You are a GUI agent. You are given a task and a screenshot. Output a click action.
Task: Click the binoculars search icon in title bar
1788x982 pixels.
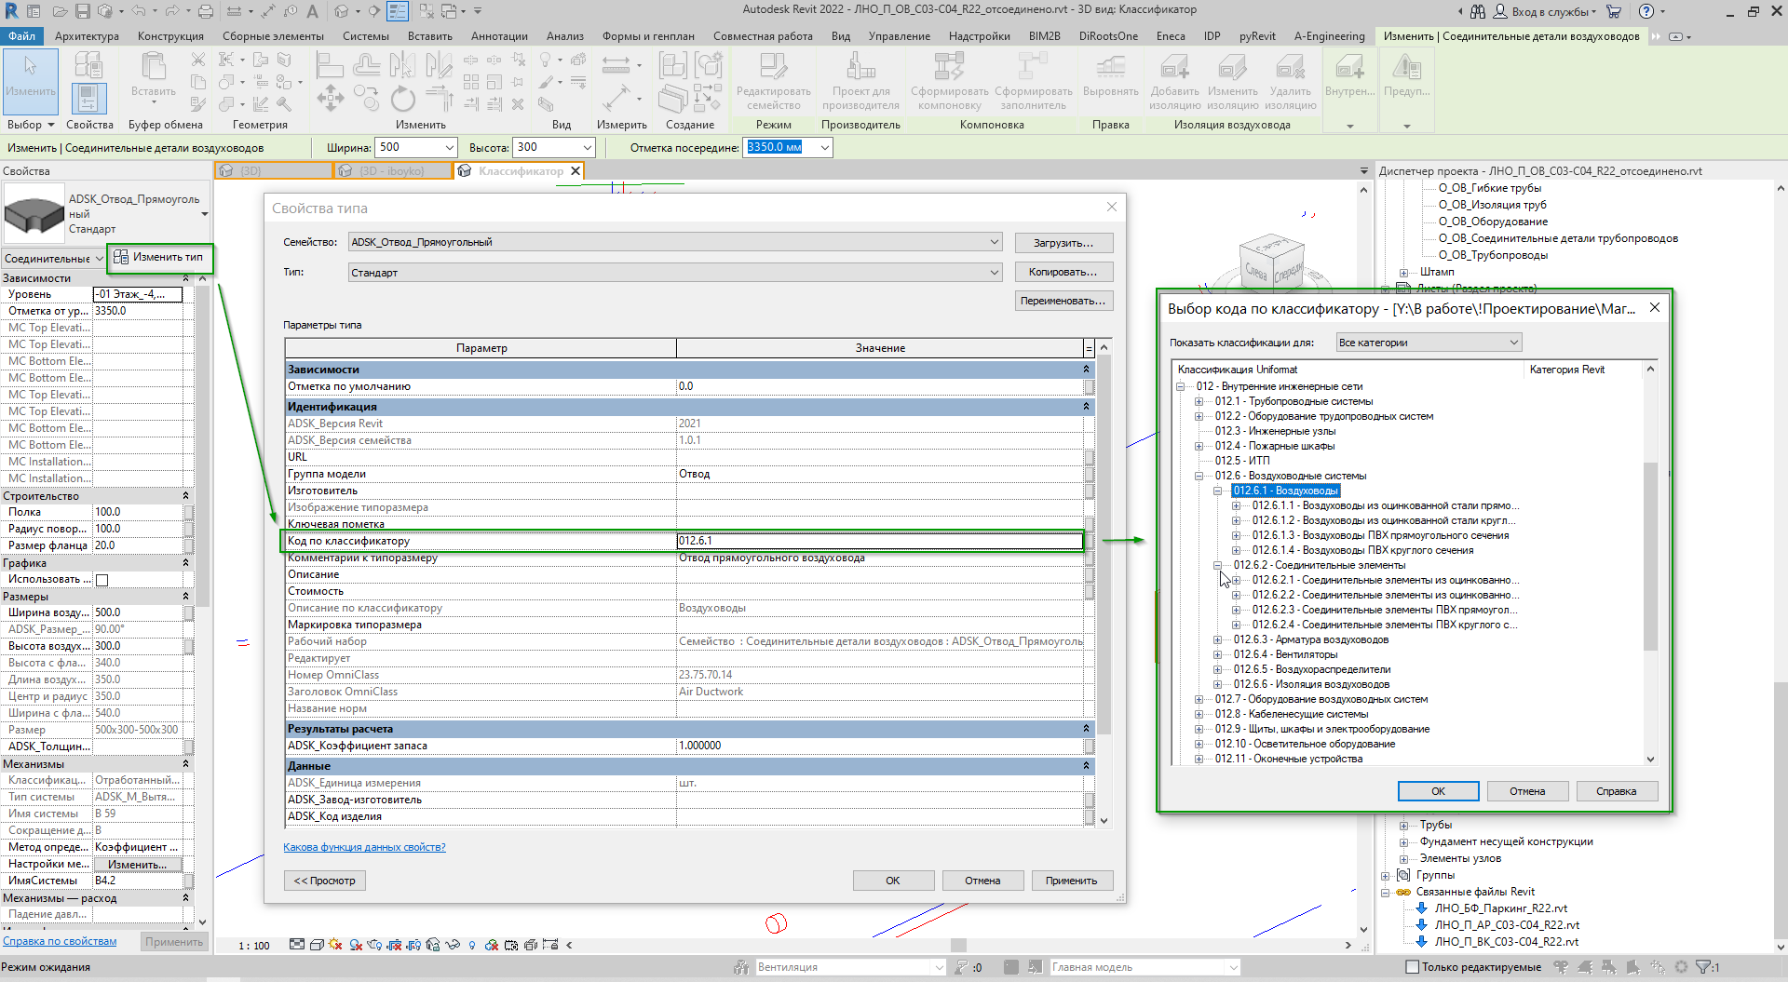coord(1478,11)
